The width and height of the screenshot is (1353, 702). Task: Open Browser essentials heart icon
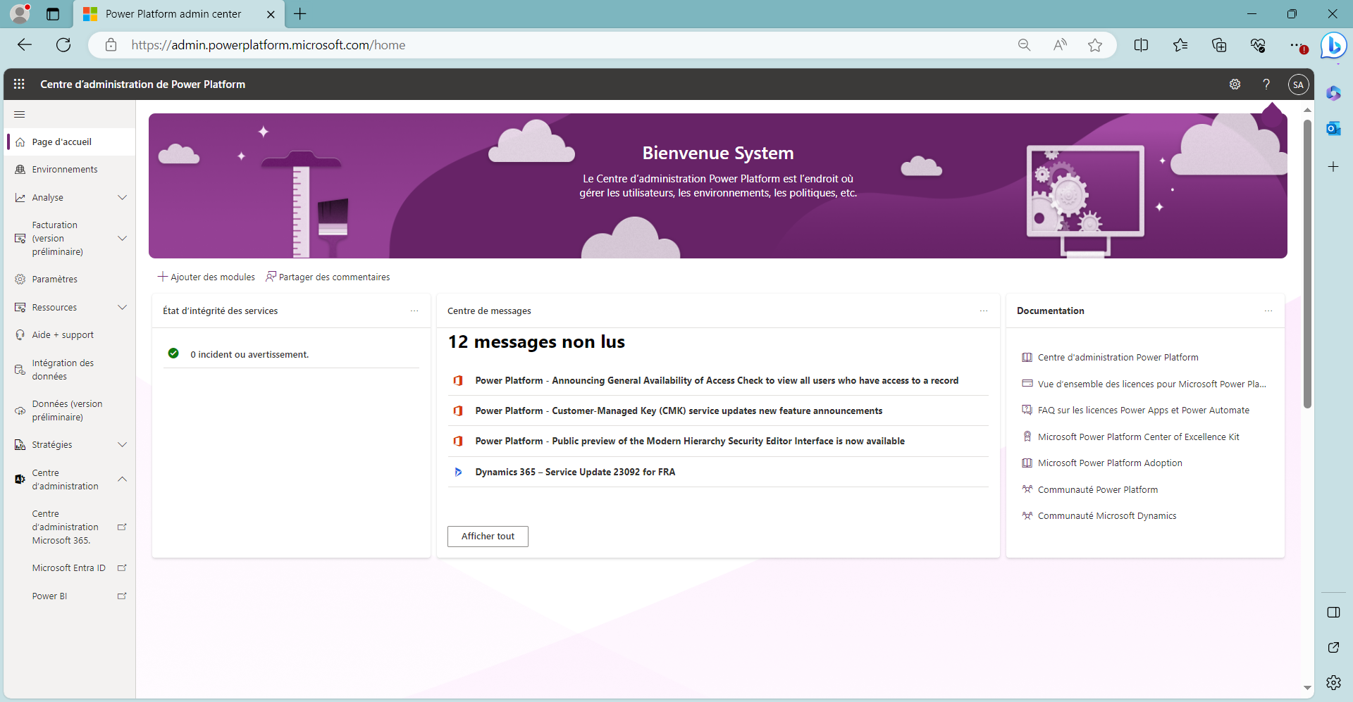click(1258, 45)
